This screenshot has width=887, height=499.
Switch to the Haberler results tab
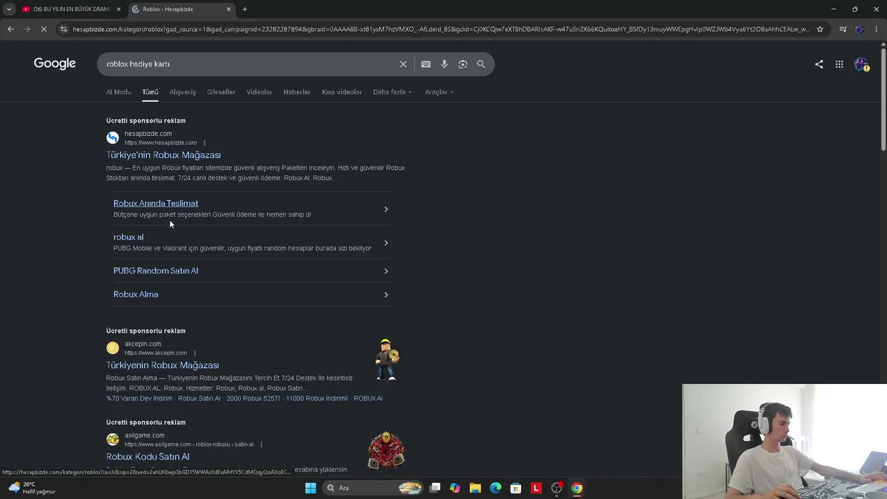297,92
